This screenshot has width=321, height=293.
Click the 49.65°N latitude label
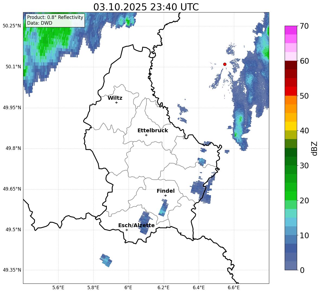(x=12, y=189)
